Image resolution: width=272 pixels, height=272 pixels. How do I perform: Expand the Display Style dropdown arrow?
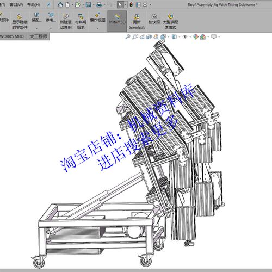pyautogui.click(x=180, y=37)
